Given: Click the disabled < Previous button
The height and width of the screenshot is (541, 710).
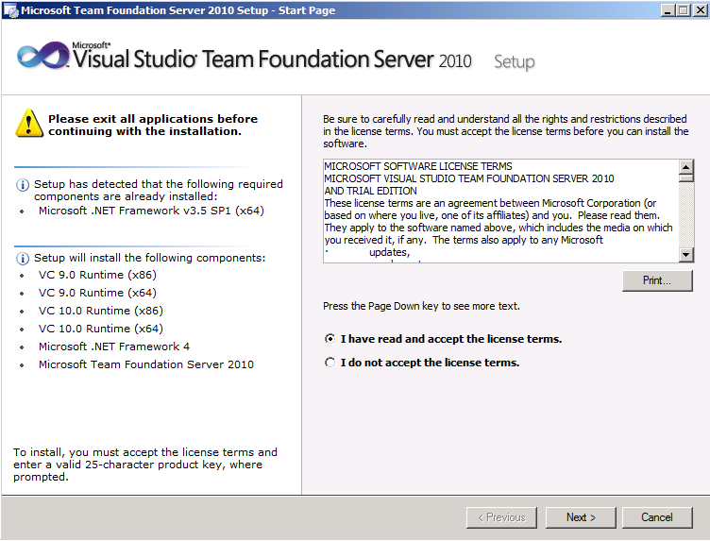Looking at the screenshot, I should (x=501, y=517).
